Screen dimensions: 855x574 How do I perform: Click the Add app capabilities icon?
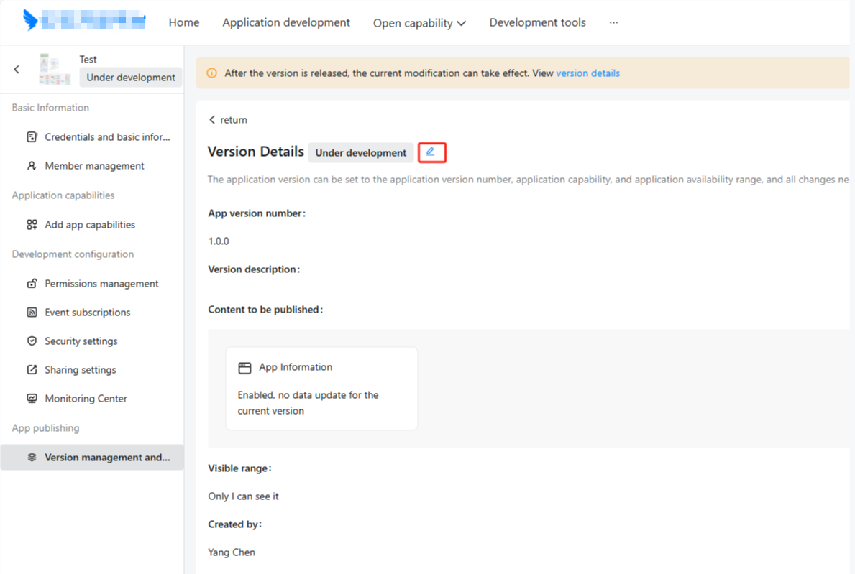click(32, 225)
